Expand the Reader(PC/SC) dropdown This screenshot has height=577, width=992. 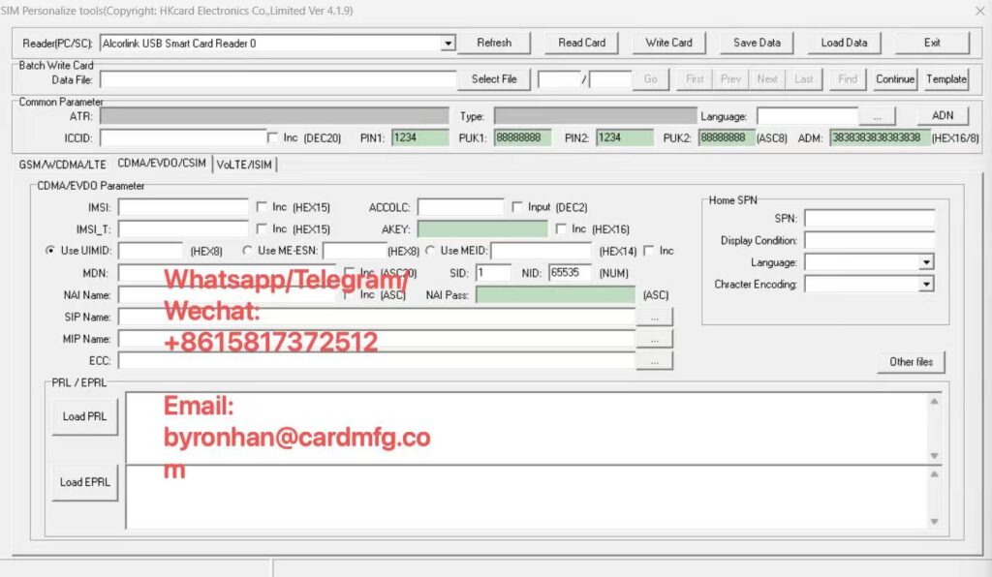click(448, 44)
